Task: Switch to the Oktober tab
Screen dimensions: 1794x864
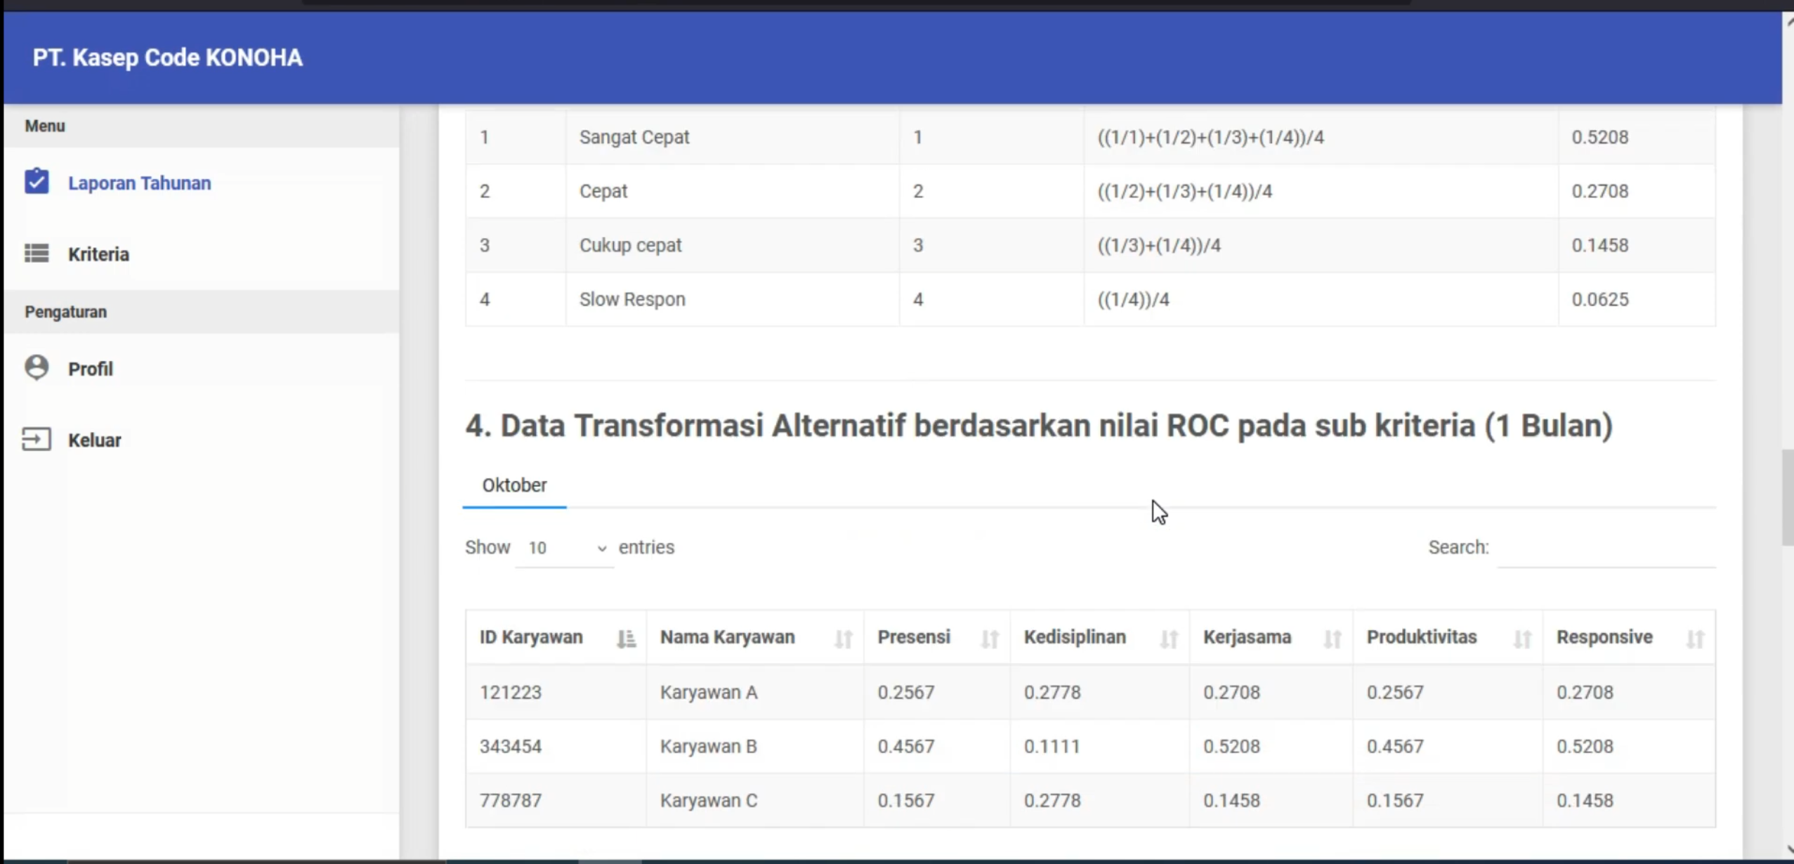Action: pos(514,485)
